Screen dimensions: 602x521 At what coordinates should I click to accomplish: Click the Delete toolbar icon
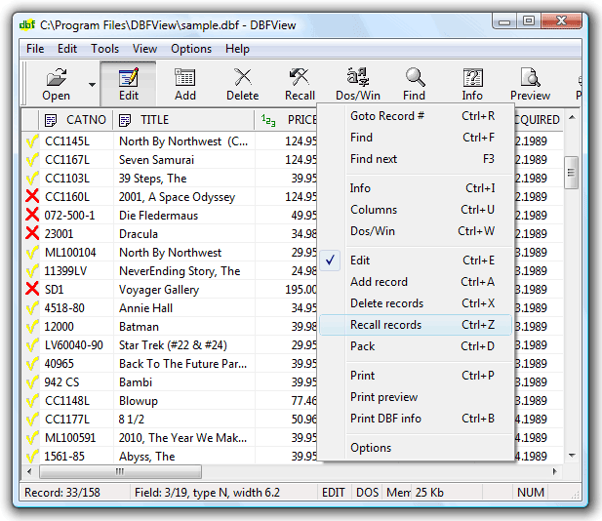(242, 78)
